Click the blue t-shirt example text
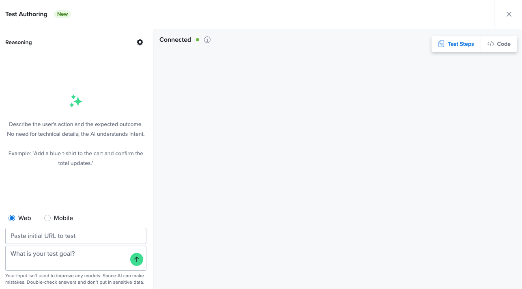 (76, 158)
